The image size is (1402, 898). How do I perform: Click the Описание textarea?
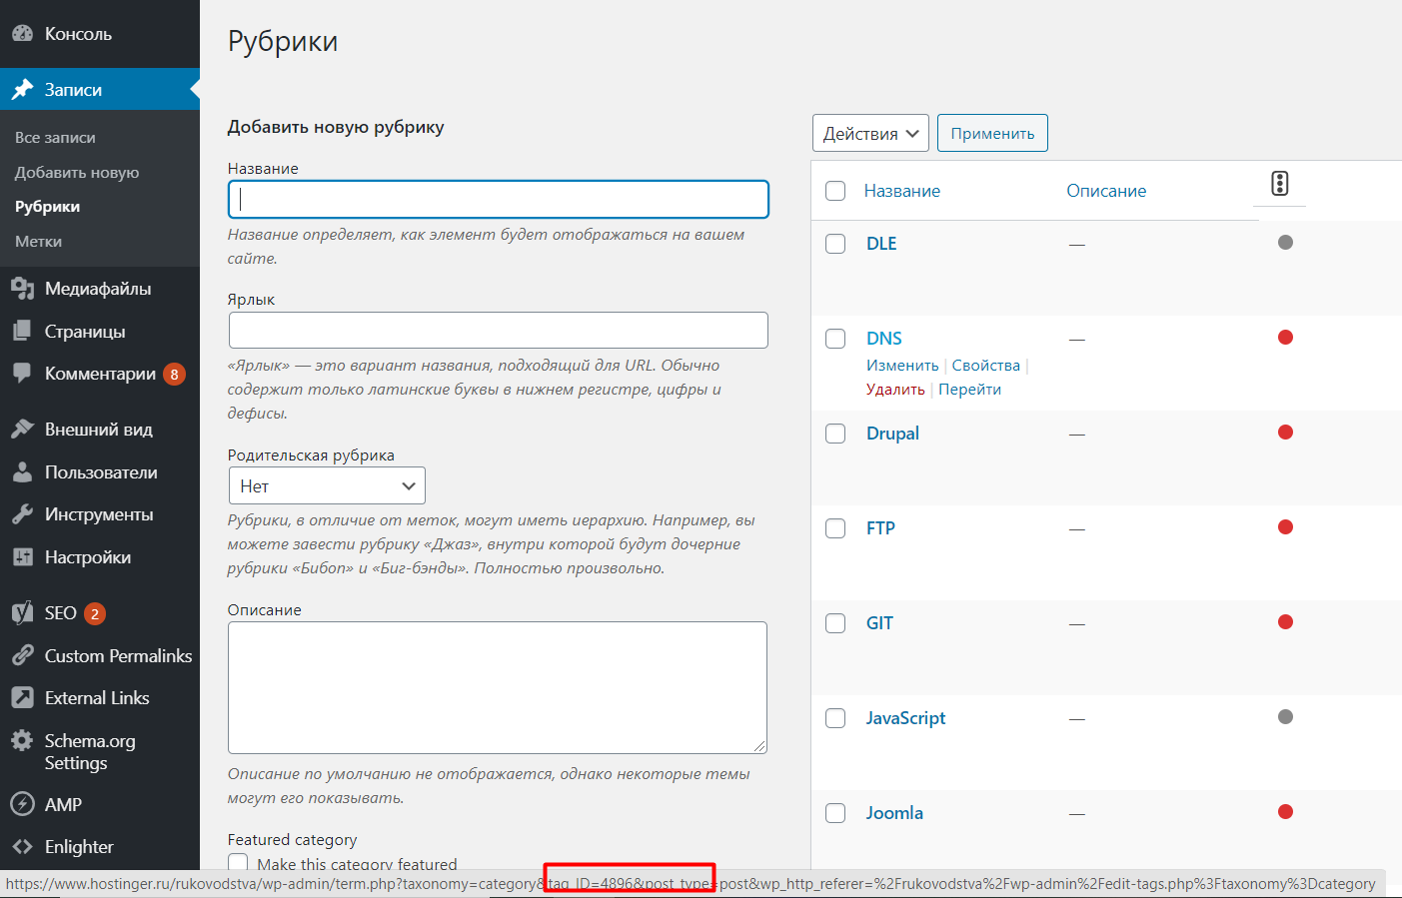(498, 687)
